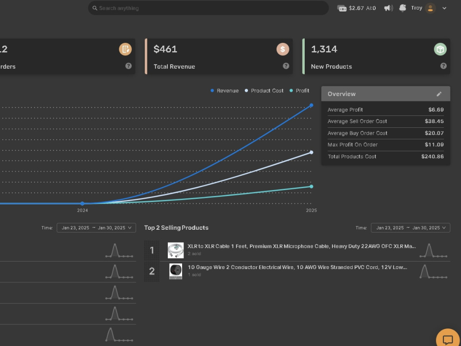Click Total Products Cost $240.86 value
This screenshot has width=461, height=346.
point(432,156)
